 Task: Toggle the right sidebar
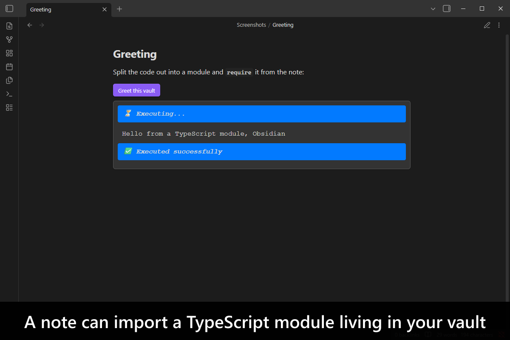[x=447, y=8]
